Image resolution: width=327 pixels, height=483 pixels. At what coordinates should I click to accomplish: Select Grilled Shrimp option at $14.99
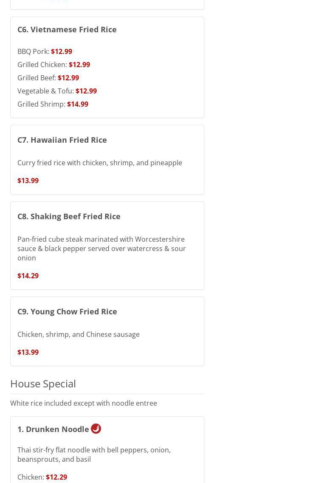pyautogui.click(x=53, y=104)
